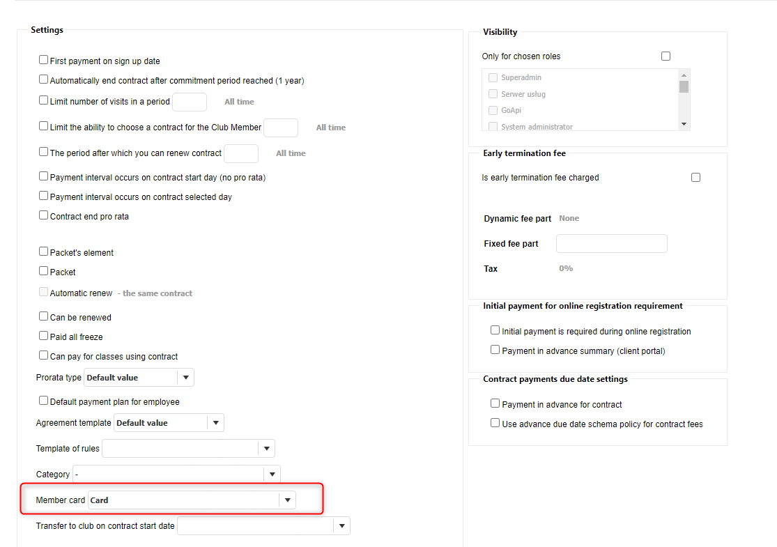Image resolution: width=777 pixels, height=547 pixels.
Task: Click the renew contract period input field
Action: pos(241,153)
